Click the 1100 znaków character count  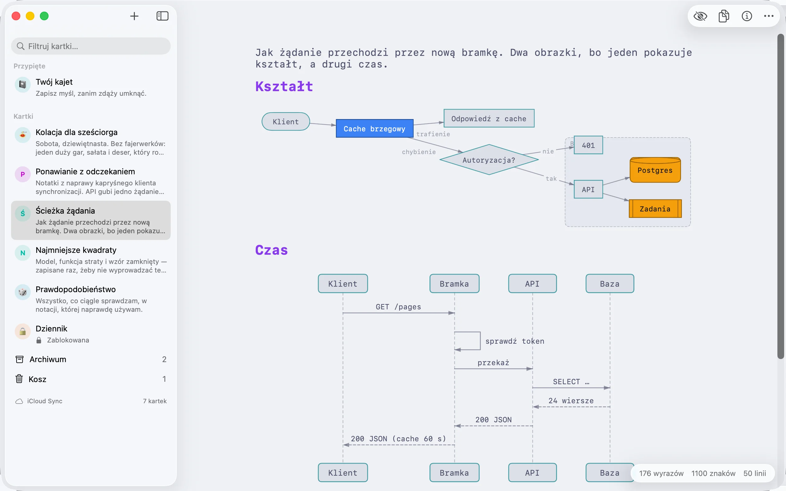713,474
